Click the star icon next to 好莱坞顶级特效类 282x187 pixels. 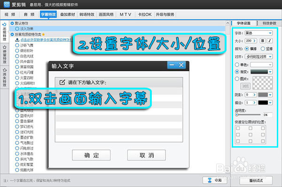coord(43,34)
